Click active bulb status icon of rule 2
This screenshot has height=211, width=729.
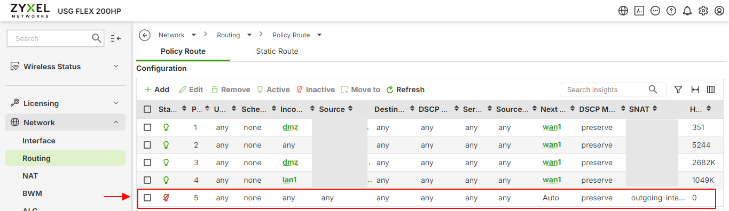(166, 145)
